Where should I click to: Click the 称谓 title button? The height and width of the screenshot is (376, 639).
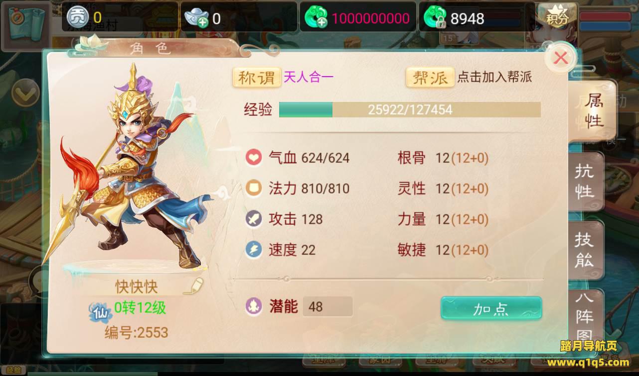click(257, 78)
